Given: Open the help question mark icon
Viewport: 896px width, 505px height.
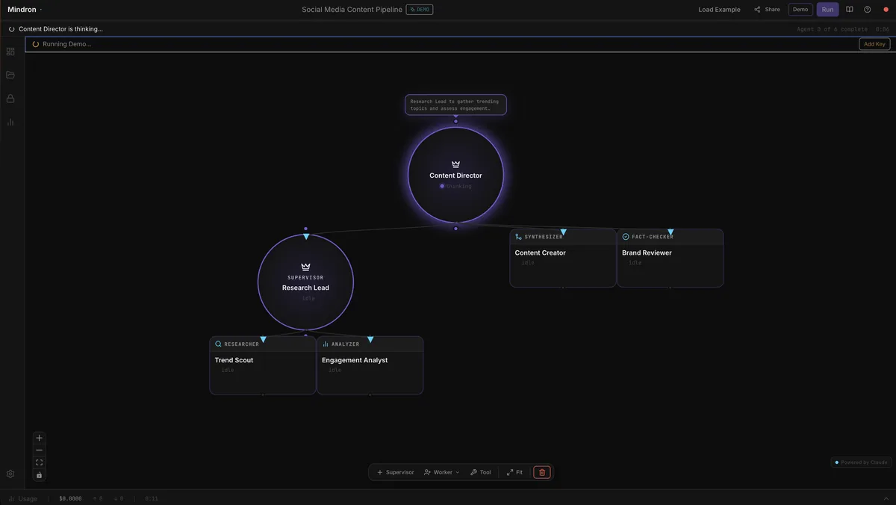Looking at the screenshot, I should pos(868,10).
